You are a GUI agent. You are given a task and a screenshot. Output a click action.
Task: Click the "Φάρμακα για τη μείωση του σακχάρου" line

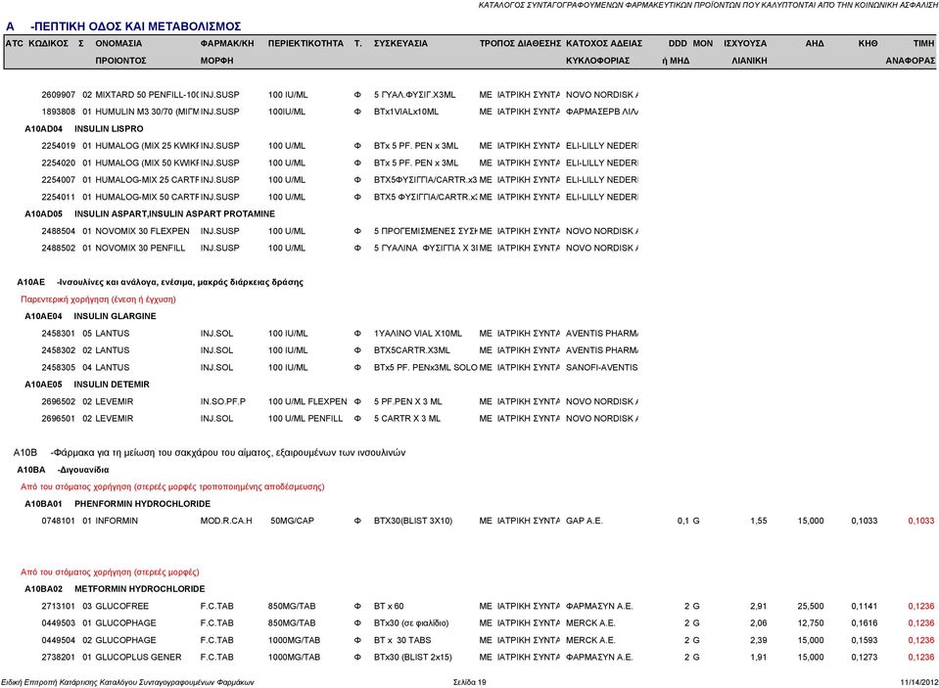(227, 453)
